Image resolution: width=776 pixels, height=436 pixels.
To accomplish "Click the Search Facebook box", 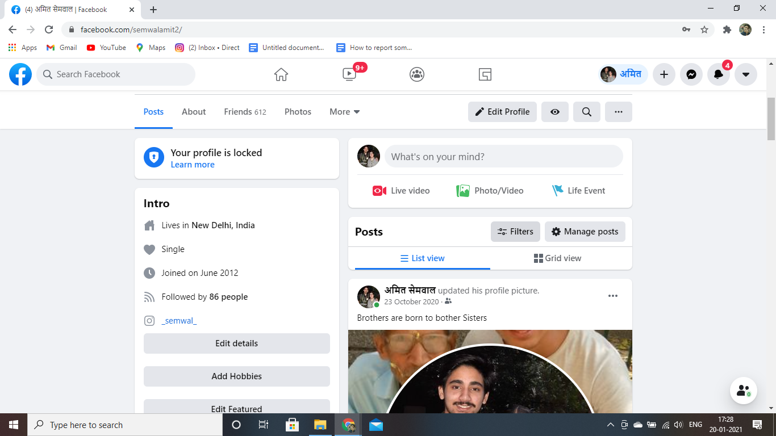I will pos(116,74).
